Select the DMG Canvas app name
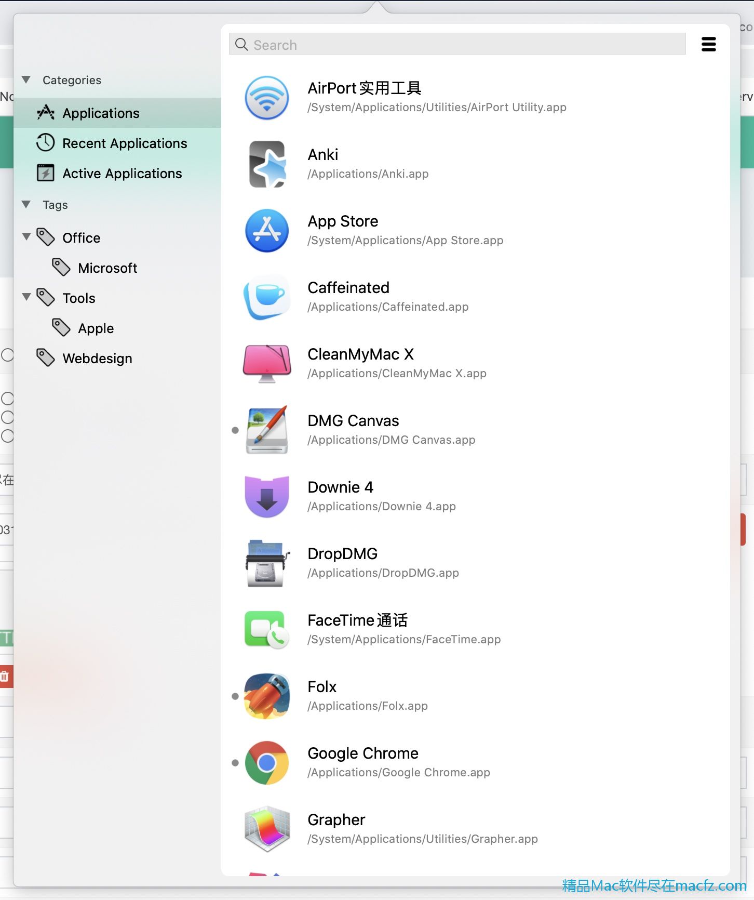754x900 pixels. (x=353, y=420)
